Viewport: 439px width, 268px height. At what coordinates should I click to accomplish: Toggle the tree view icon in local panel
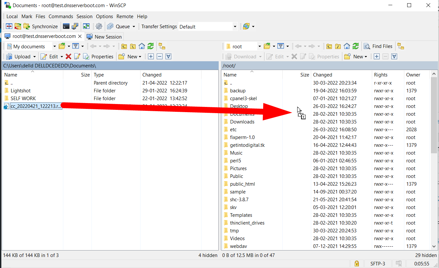click(162, 46)
